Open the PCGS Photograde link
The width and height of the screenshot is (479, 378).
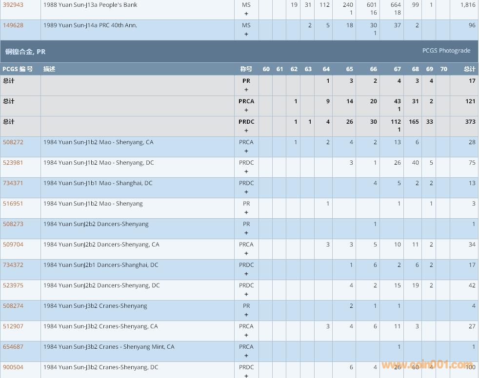[446, 51]
